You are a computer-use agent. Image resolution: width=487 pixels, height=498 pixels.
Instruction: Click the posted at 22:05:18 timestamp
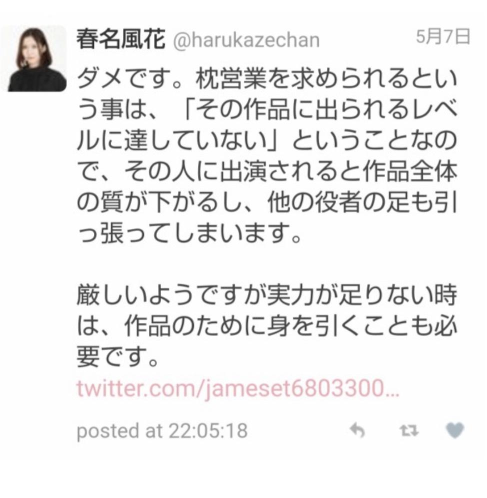[x=162, y=430]
